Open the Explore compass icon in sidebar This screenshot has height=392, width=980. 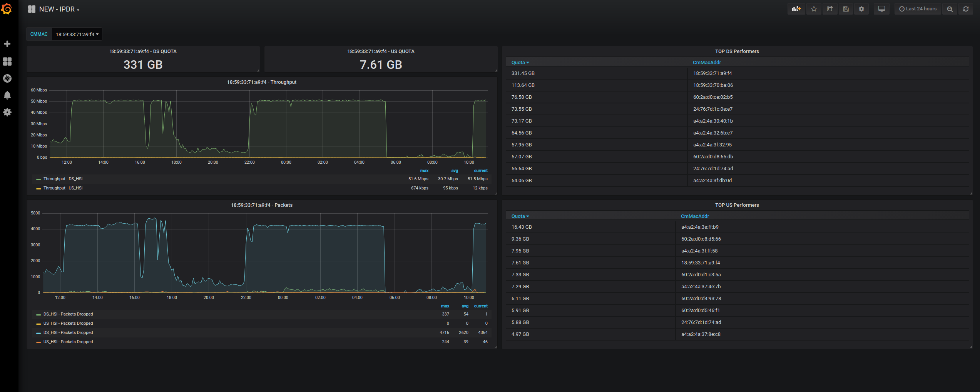(x=7, y=78)
